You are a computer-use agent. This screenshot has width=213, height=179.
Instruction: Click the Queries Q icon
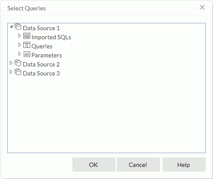pos(27,45)
